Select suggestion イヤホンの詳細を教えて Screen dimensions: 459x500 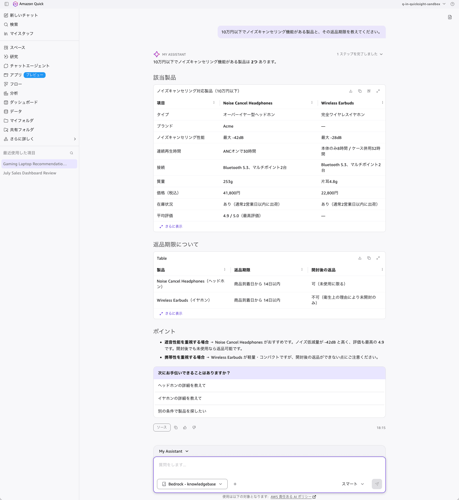click(270, 398)
